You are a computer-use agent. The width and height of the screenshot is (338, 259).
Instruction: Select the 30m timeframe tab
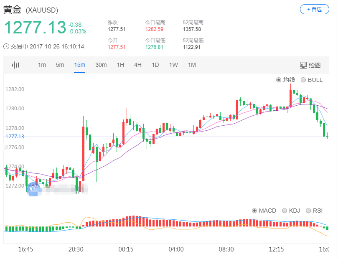(101, 65)
